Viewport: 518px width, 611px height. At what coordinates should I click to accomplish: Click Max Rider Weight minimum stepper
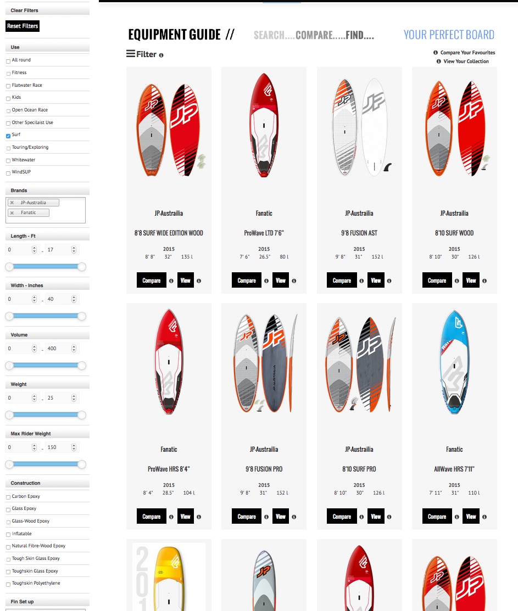(x=34, y=447)
